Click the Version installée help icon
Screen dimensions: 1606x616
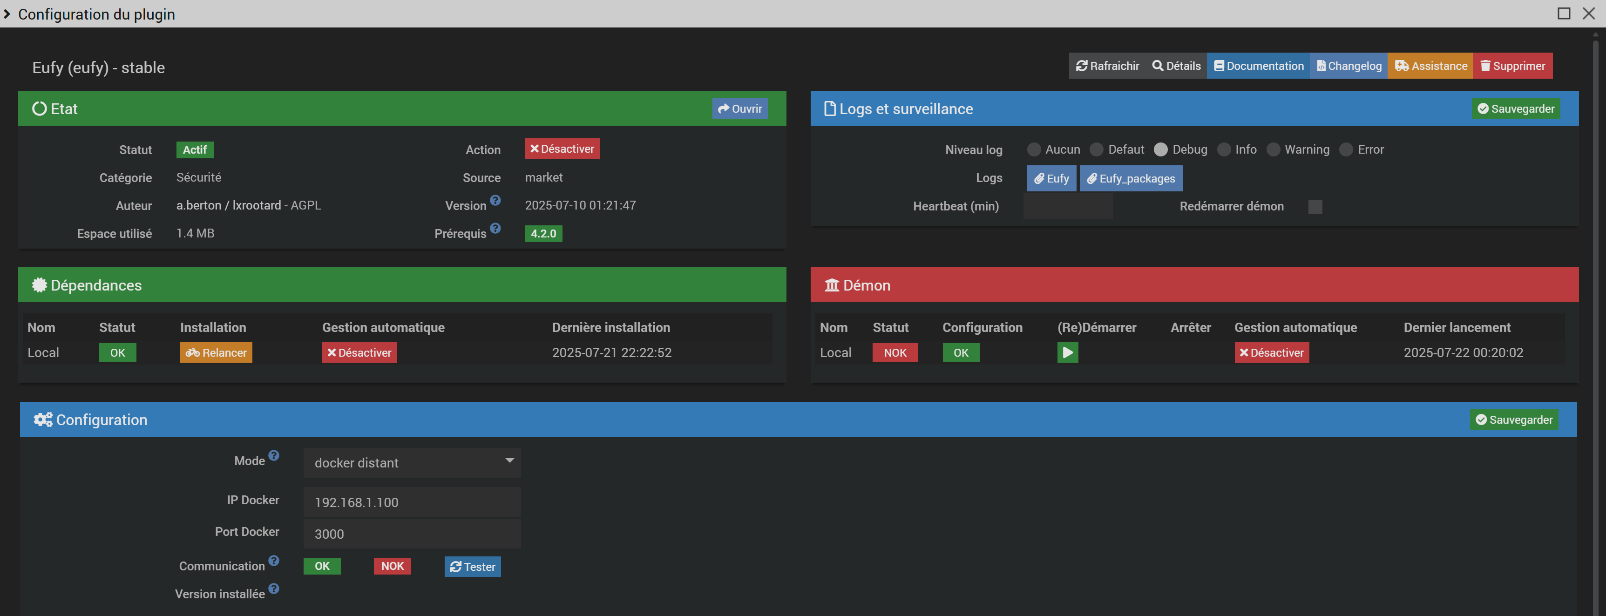(x=274, y=589)
